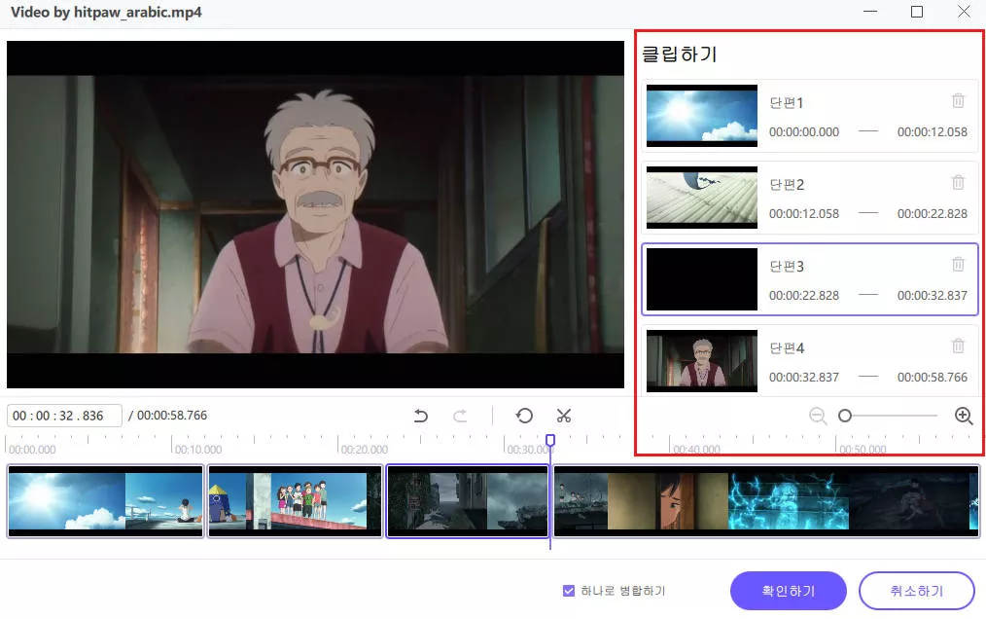Click the 클립하기 panel heading
986x619 pixels.
coord(680,55)
